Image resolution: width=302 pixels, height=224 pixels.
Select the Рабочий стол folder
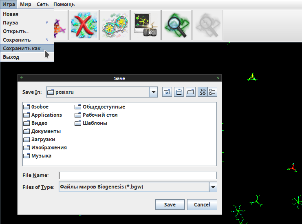96,115
